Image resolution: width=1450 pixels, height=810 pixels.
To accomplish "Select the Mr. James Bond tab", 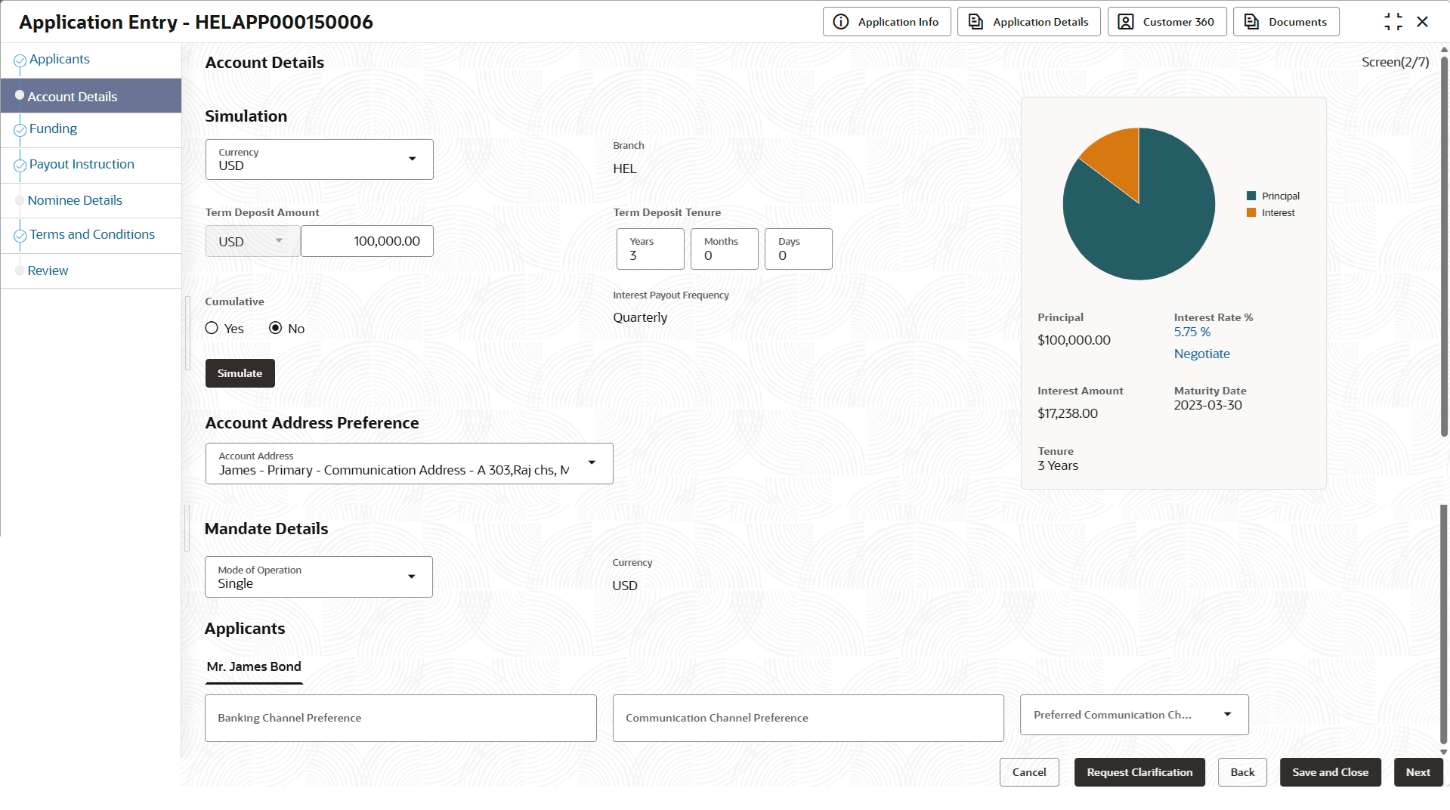I will pos(254,666).
